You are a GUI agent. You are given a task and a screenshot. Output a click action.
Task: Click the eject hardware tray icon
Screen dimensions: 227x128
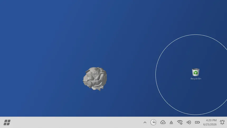[171, 122]
